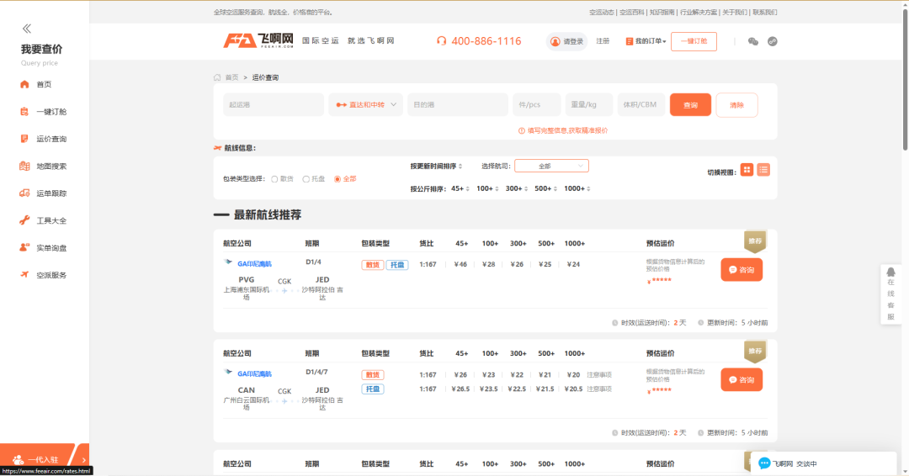Screen dimensions: 909x476
Task: Focus the 起运港 origin input
Action: pyautogui.click(x=274, y=105)
